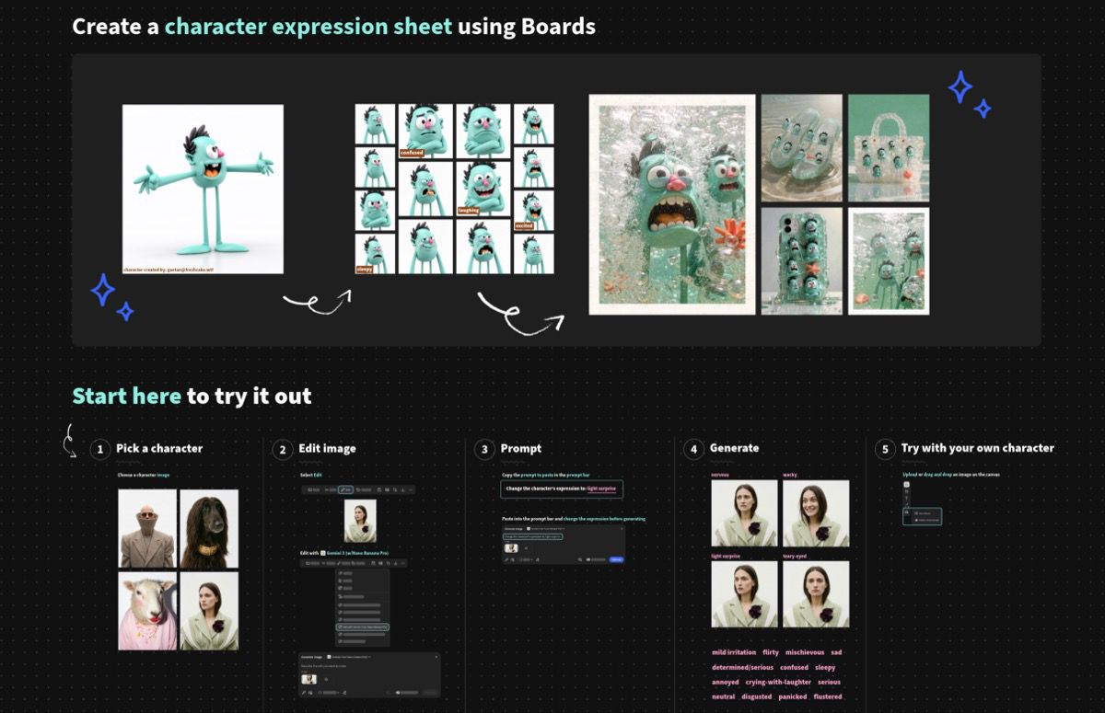1105x713 pixels.
Task: Click the download icon in the edit toolbar
Action: (x=402, y=490)
